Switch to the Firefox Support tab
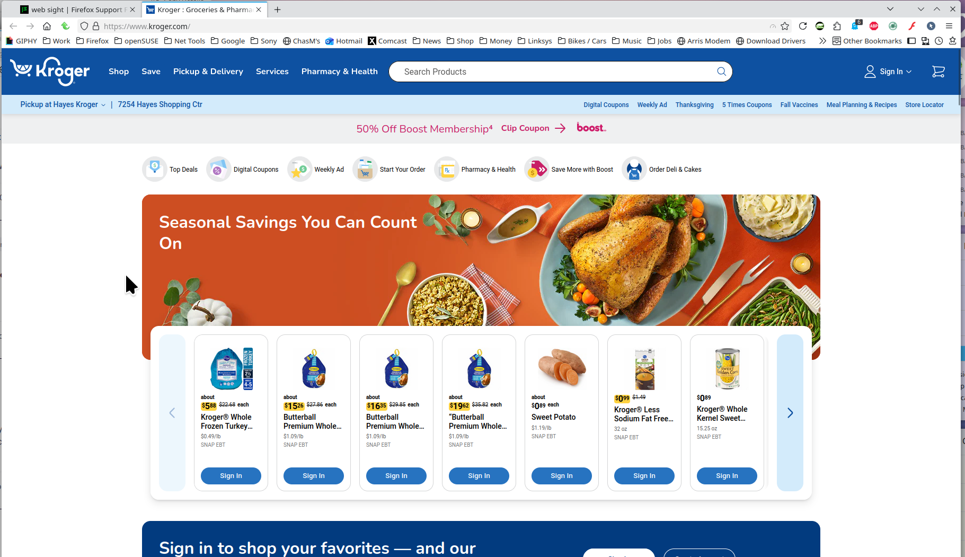The height and width of the screenshot is (557, 965). 77,10
